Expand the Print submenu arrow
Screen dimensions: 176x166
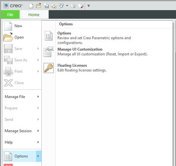38,71
